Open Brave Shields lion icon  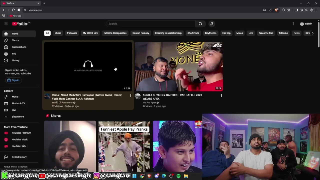pos(276,10)
